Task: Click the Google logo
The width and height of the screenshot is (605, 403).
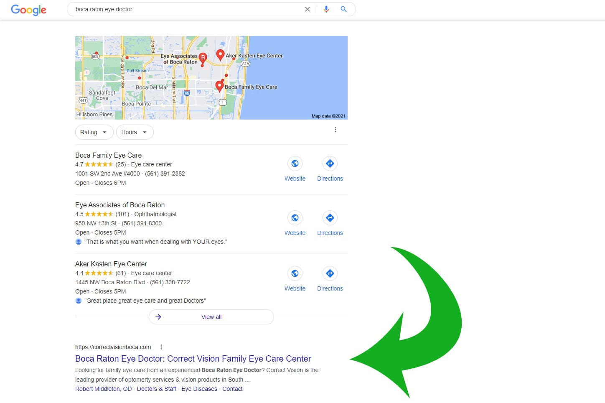Action: click(28, 10)
